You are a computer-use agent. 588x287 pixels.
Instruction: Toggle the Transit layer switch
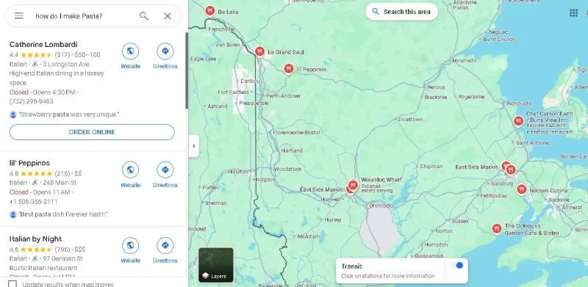pos(456,266)
